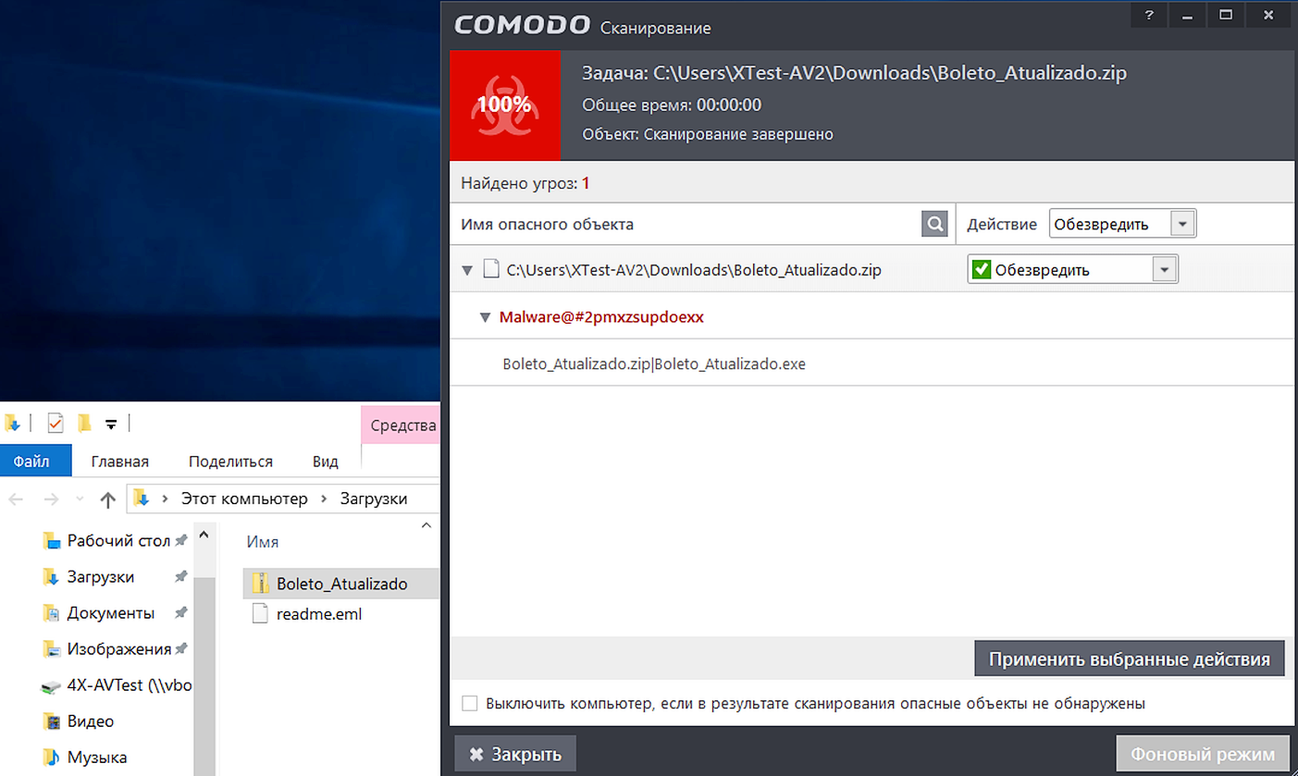Enable shutdown if no threats found checkbox

click(470, 704)
